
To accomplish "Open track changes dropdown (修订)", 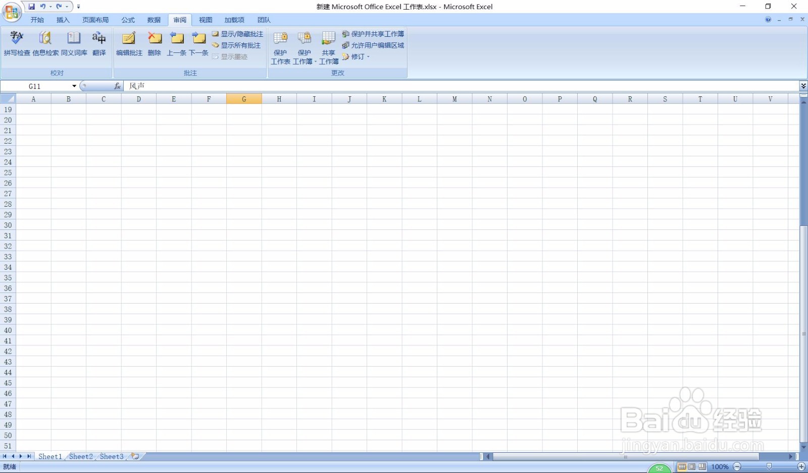I will [356, 56].
